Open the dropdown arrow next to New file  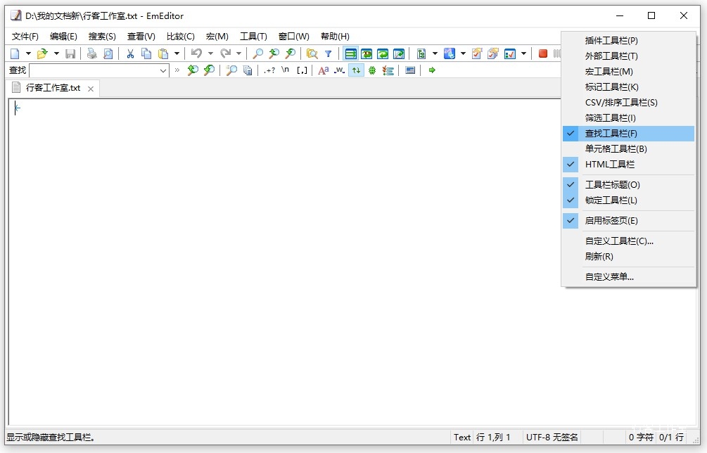(x=28, y=54)
